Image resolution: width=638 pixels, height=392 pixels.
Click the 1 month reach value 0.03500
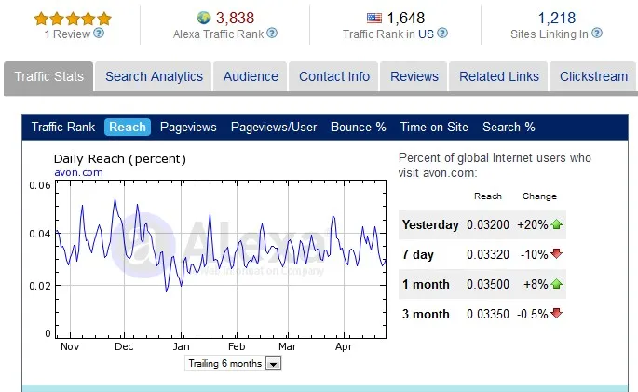[488, 284]
